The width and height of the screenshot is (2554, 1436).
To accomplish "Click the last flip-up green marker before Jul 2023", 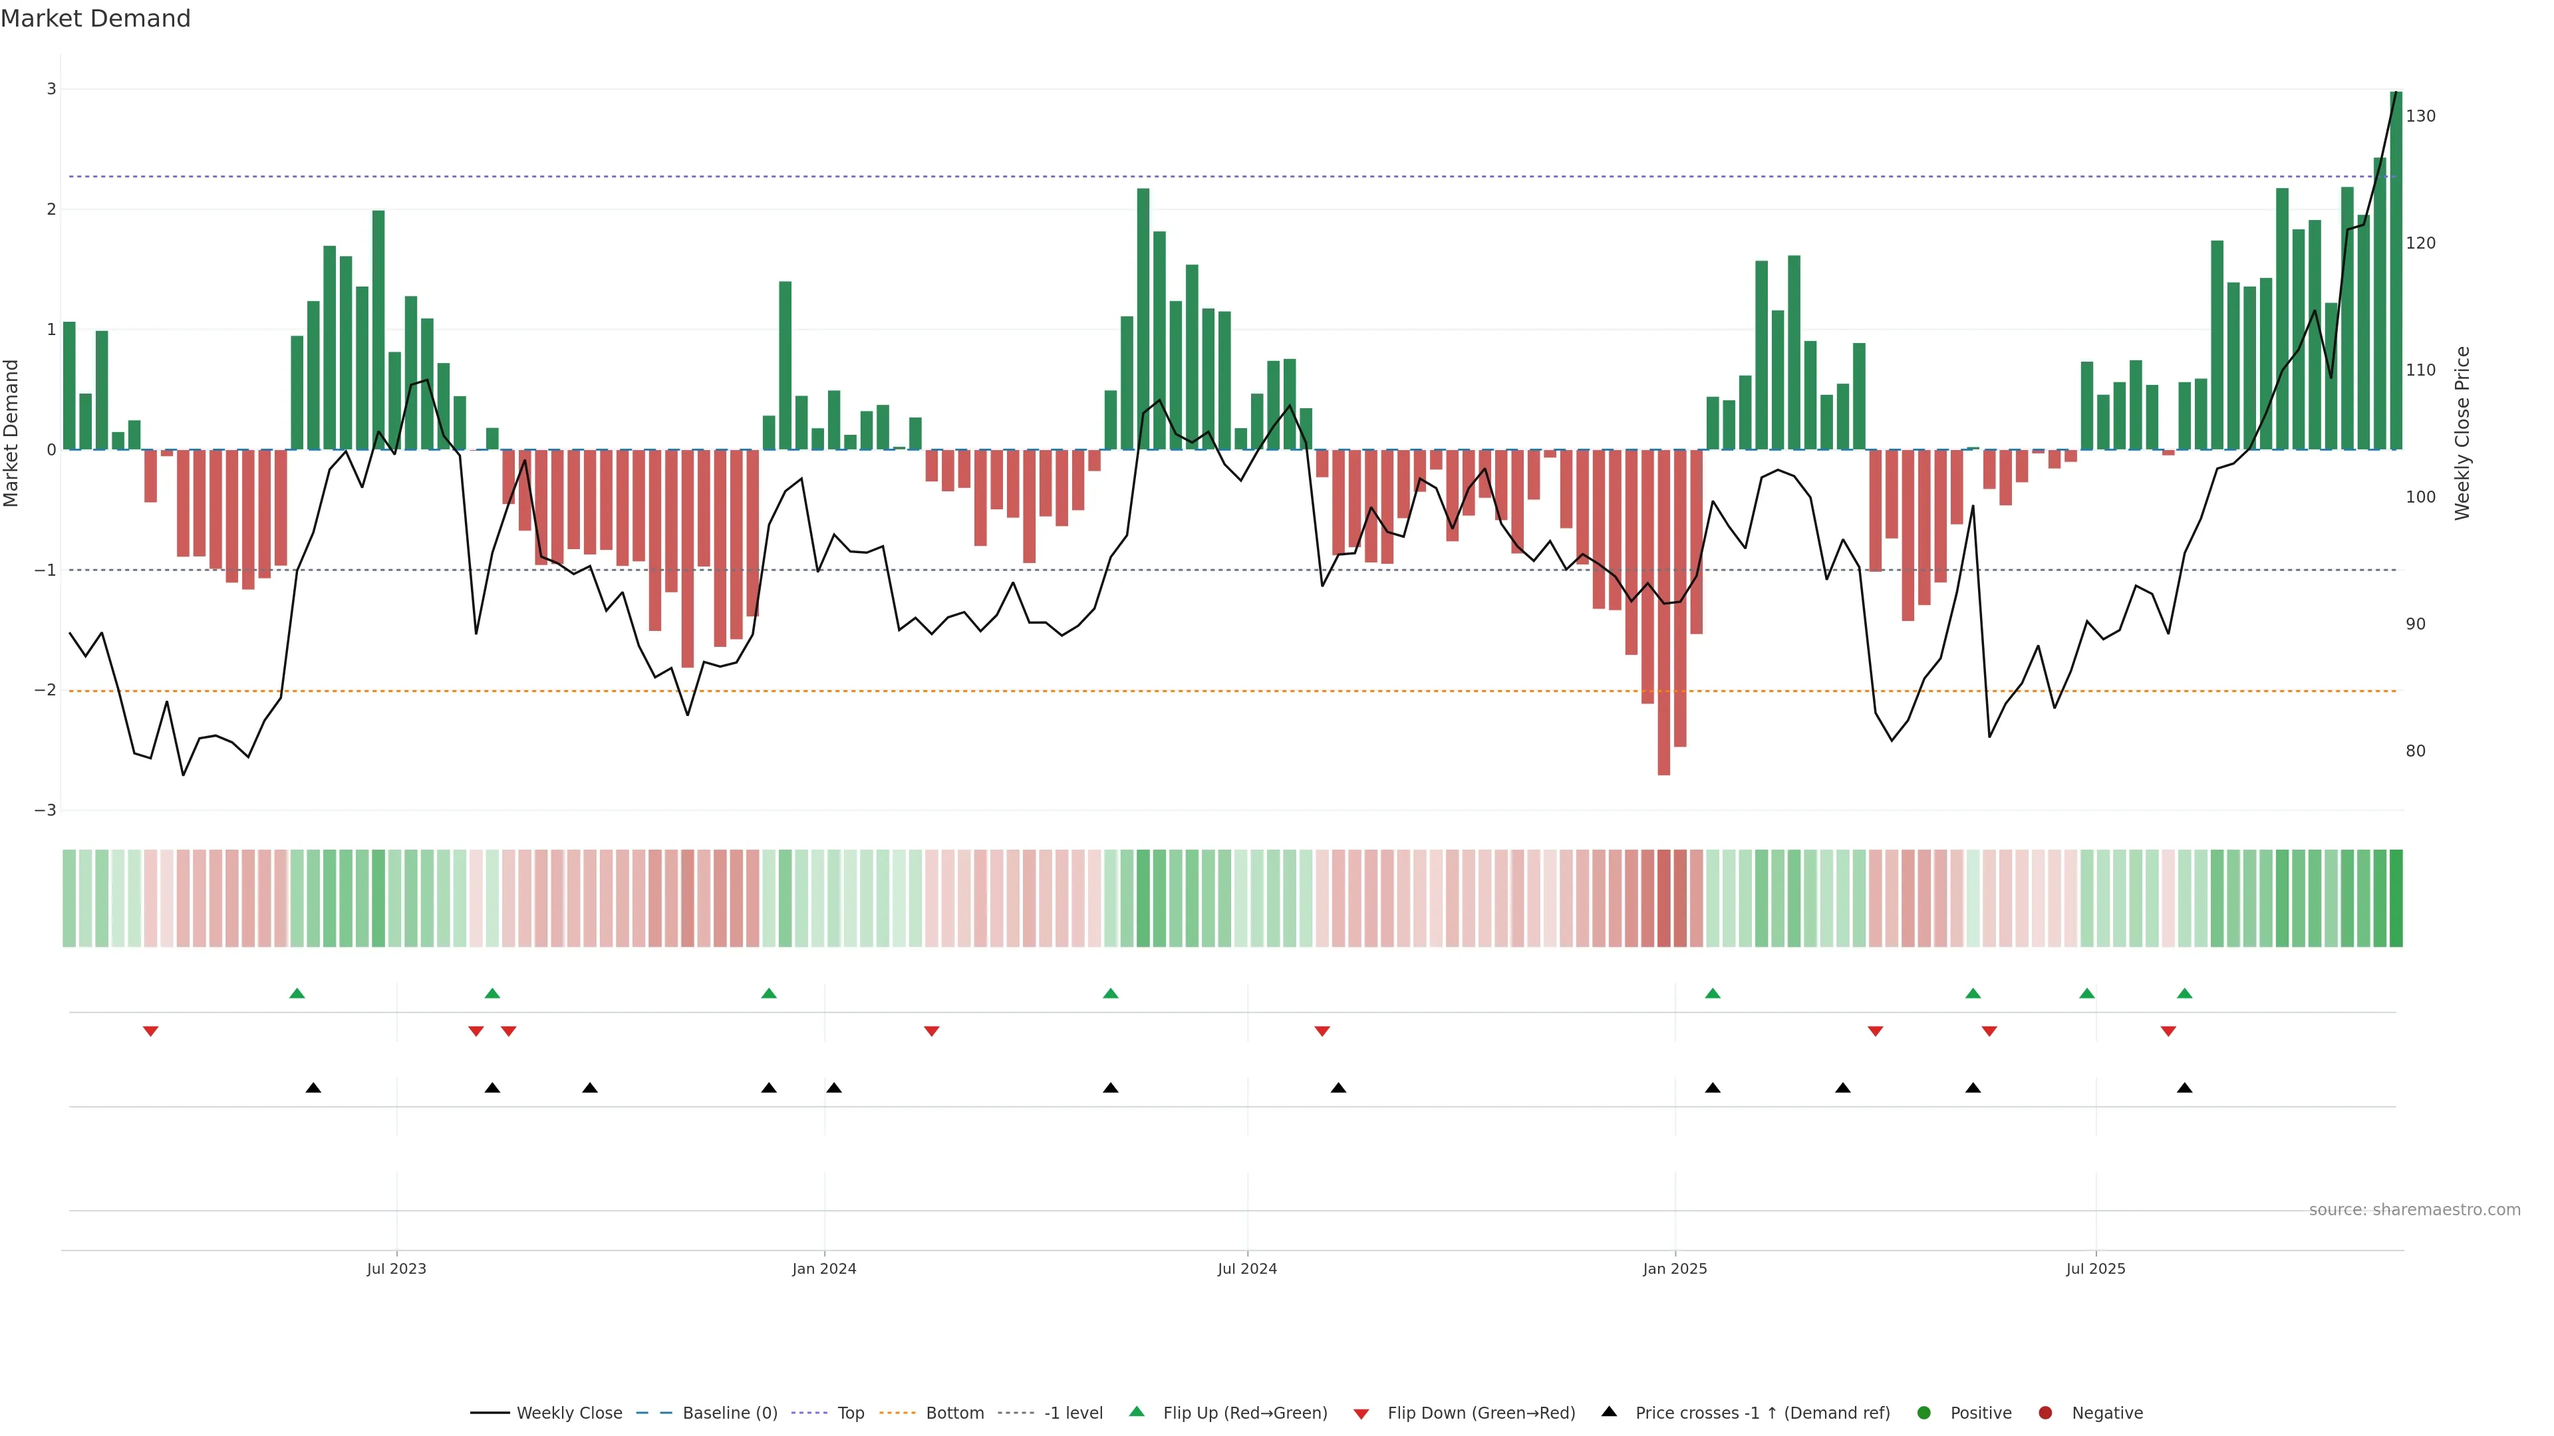I will pos(297,993).
